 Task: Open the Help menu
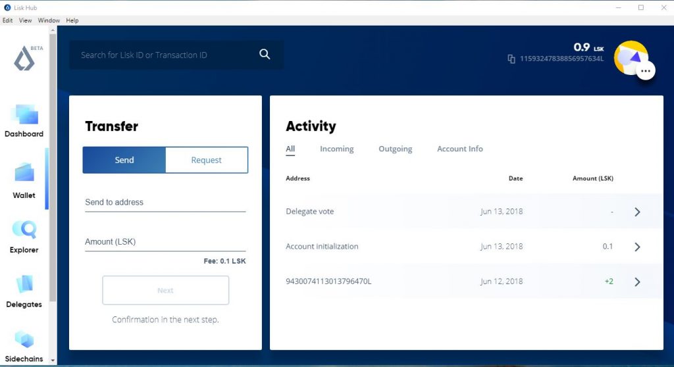click(72, 20)
